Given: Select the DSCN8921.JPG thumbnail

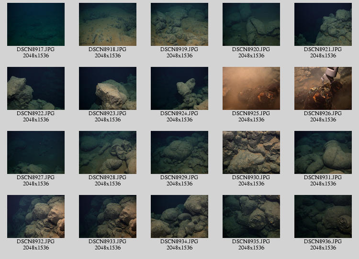Looking at the screenshot, I should click(323, 24).
